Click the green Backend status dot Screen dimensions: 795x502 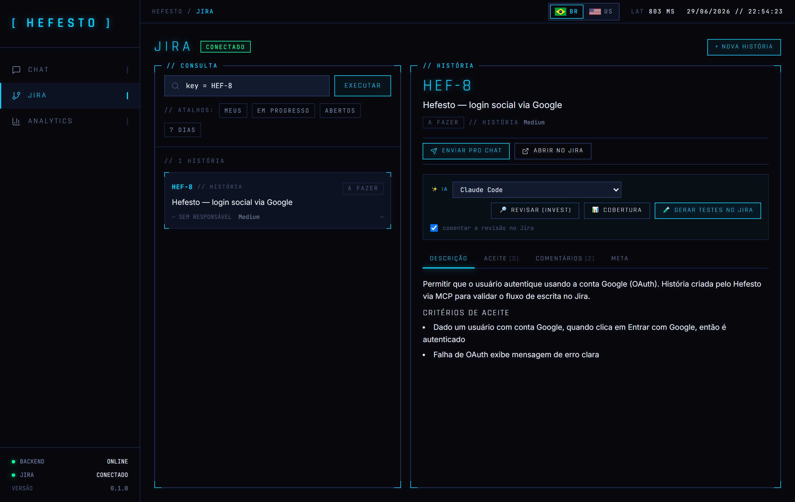pyautogui.click(x=13, y=461)
